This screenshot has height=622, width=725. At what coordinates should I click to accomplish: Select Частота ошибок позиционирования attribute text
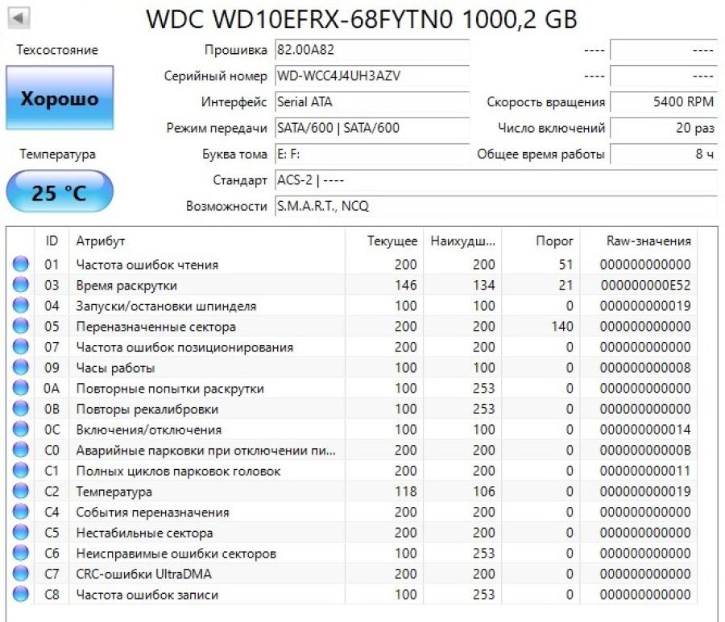tap(184, 348)
